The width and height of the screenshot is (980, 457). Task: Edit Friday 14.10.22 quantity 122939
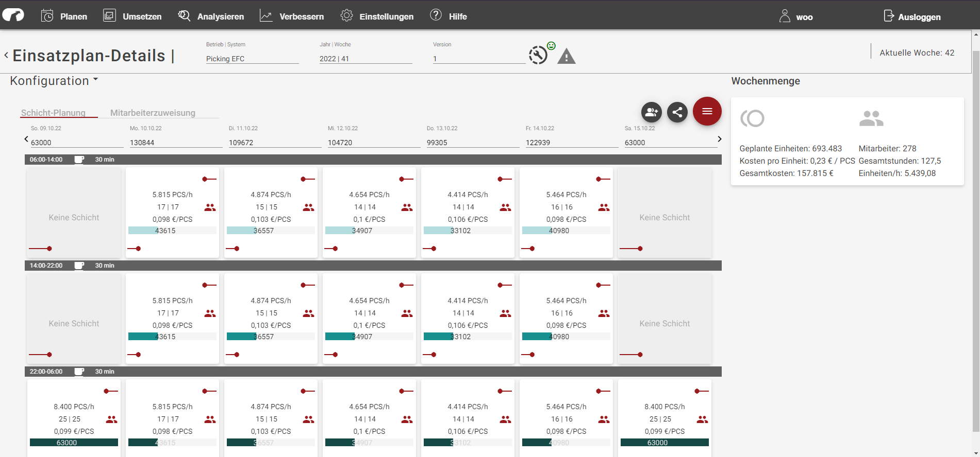[x=572, y=143]
